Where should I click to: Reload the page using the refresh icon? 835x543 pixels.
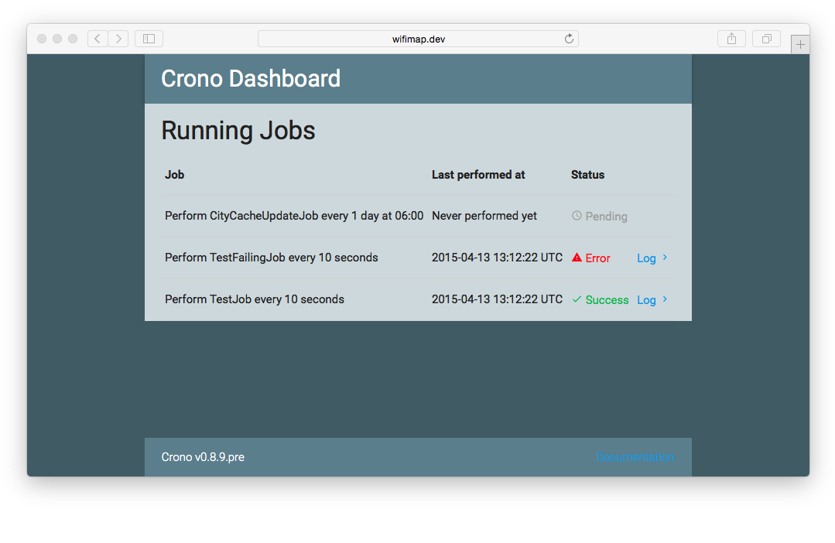(569, 39)
